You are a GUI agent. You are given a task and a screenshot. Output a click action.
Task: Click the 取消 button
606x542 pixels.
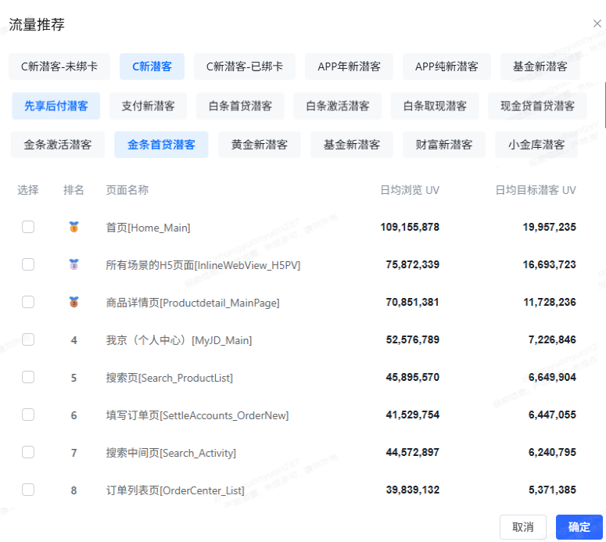point(523,527)
